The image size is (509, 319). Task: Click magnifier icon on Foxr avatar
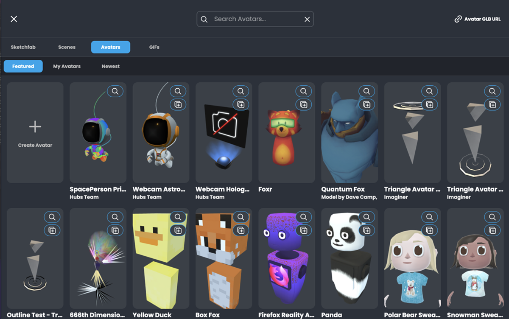[303, 91]
